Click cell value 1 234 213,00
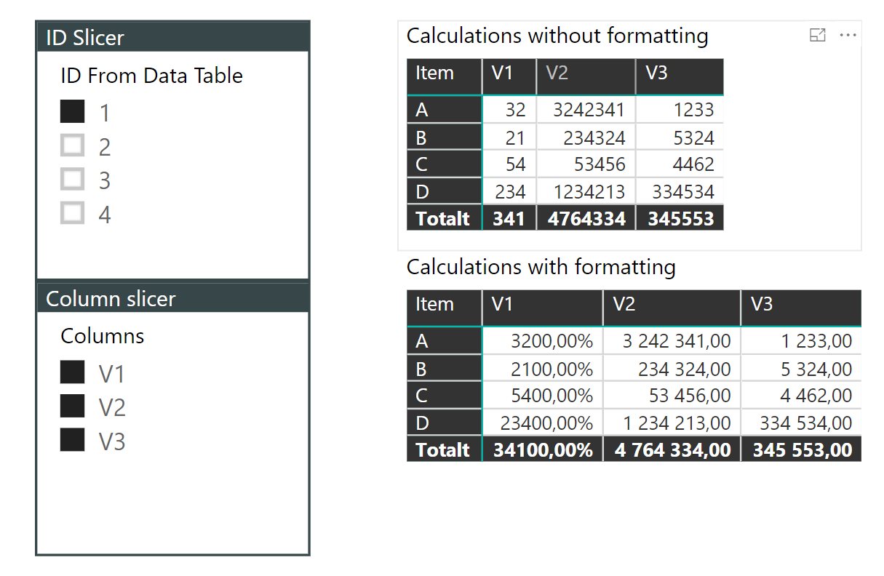 677,423
